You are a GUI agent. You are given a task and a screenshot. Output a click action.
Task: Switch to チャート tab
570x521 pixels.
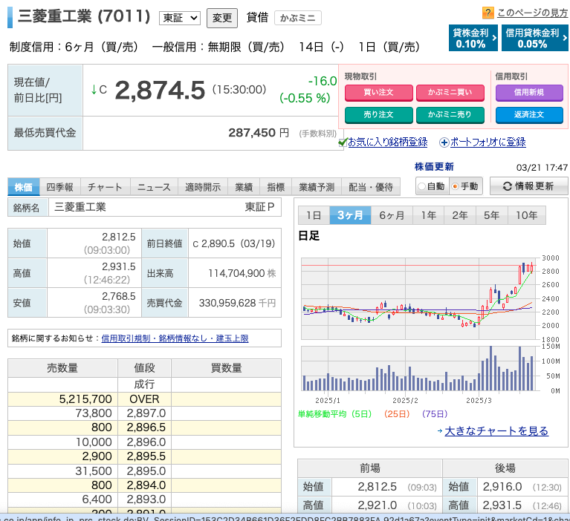[x=106, y=187]
